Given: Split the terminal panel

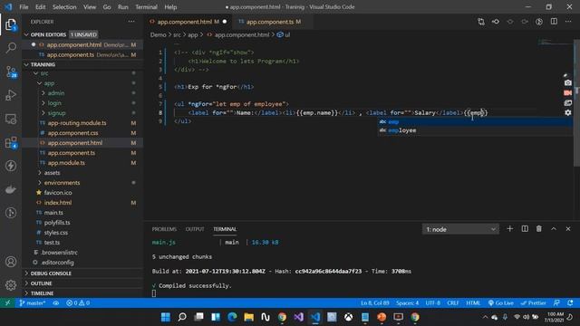Looking at the screenshot, I should click(x=525, y=229).
